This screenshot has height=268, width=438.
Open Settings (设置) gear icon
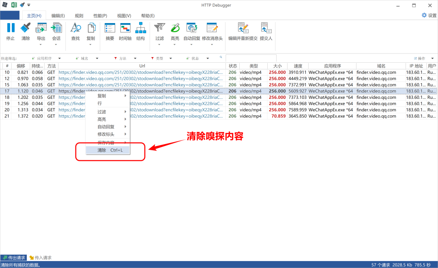coord(424,15)
